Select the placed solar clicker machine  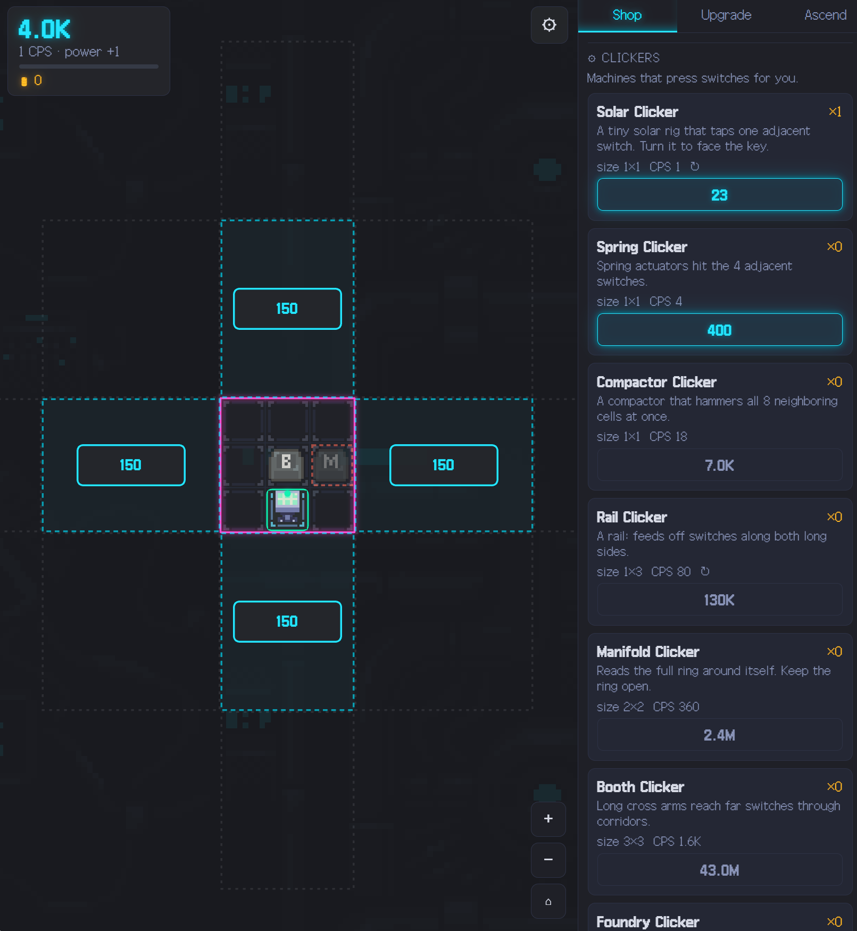coord(287,510)
